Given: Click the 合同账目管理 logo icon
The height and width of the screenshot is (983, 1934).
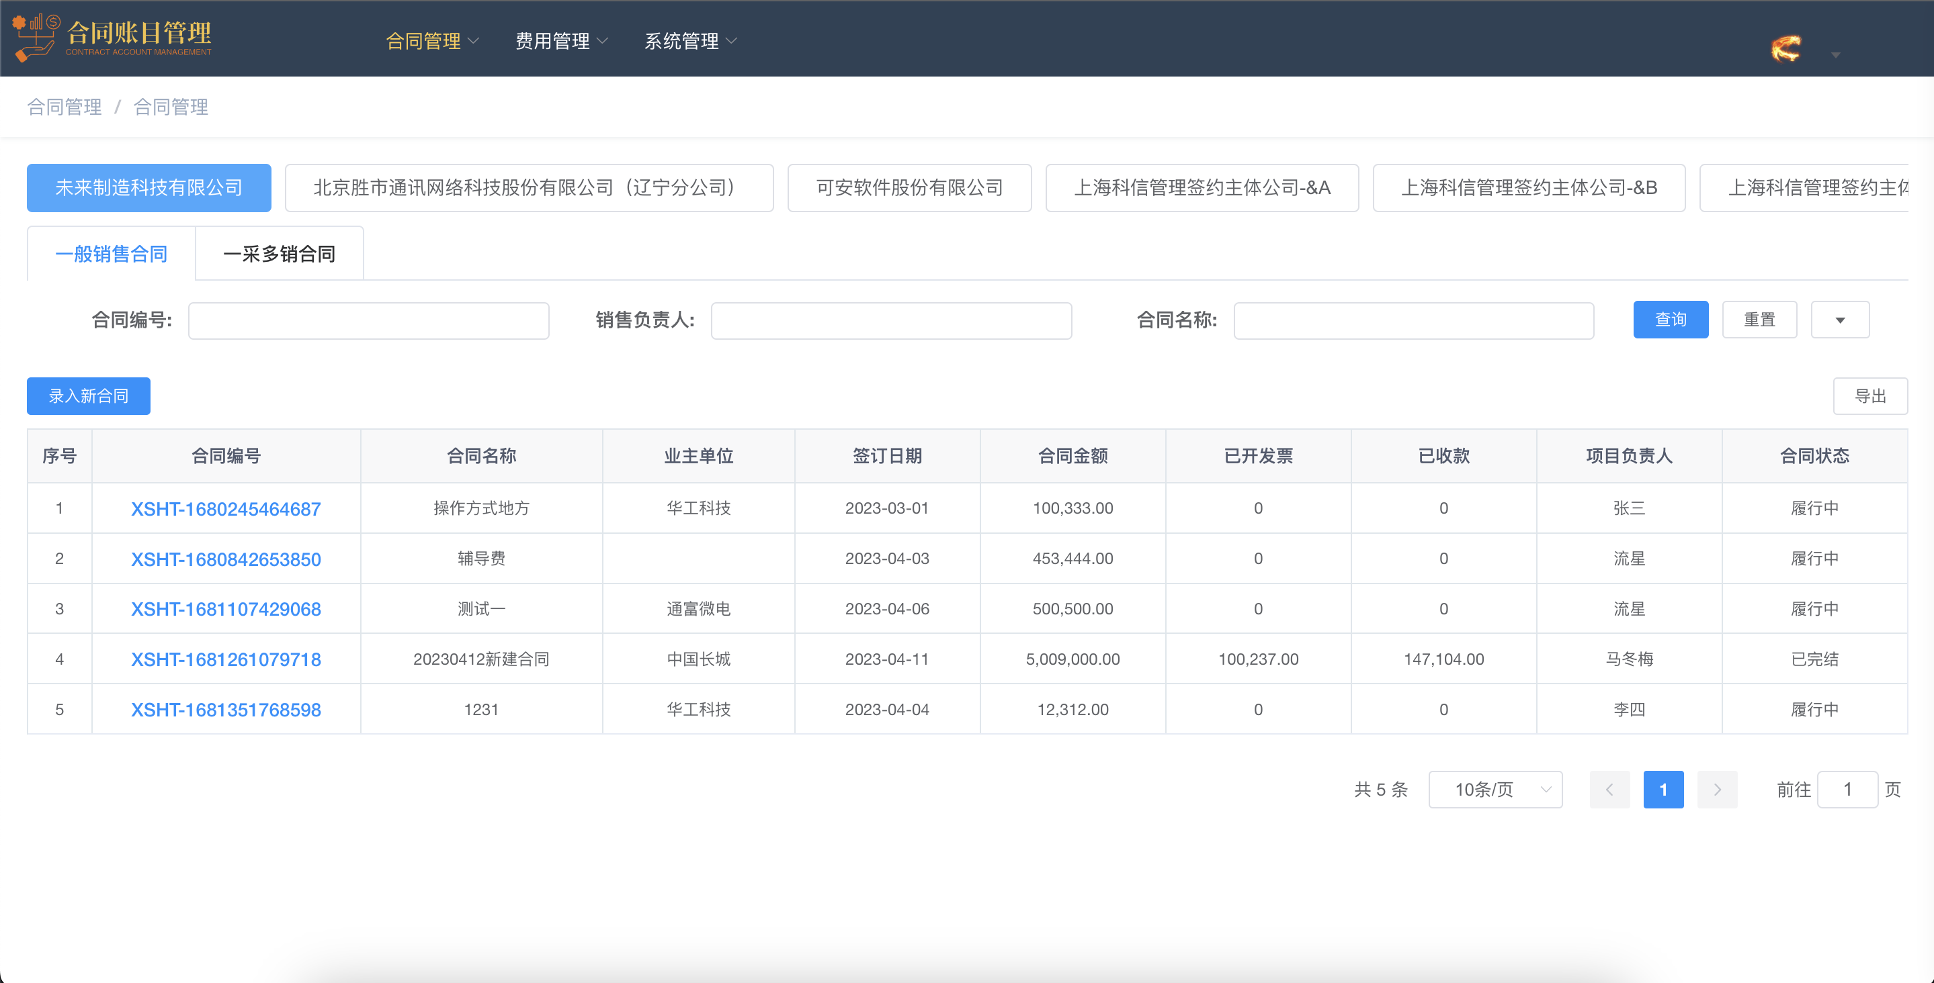Looking at the screenshot, I should [x=36, y=38].
